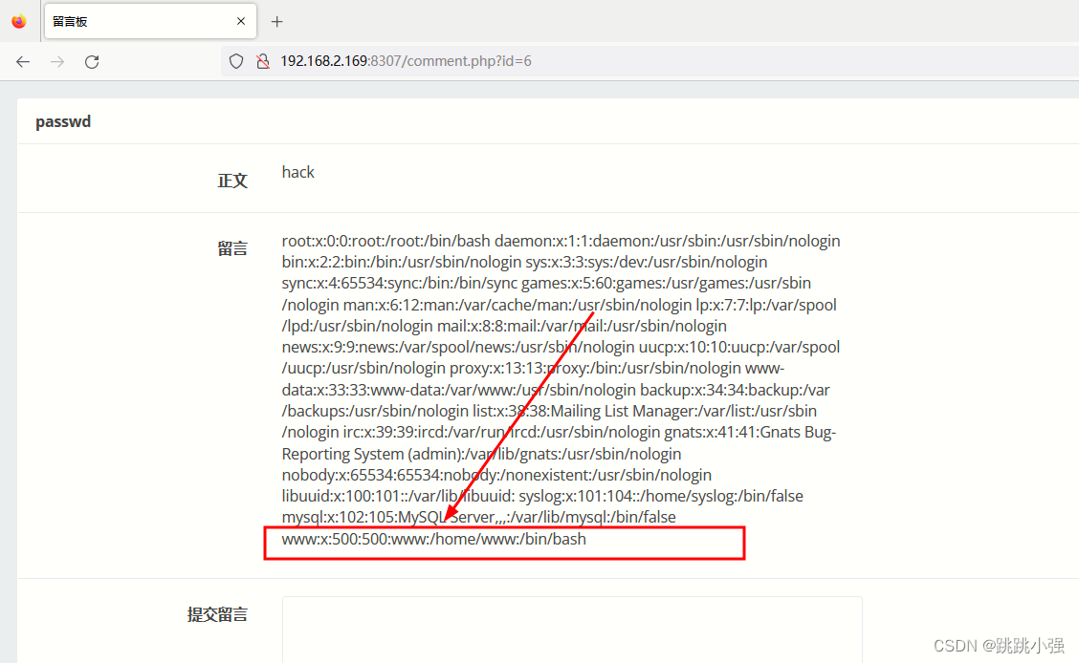Select the line starting with sync:x:4:65534
This screenshot has height=663, width=1079.
click(546, 283)
